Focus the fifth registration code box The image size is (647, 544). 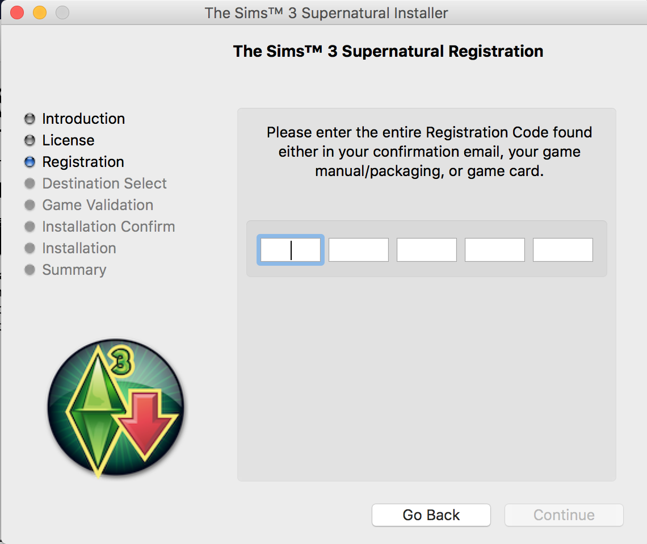click(563, 250)
